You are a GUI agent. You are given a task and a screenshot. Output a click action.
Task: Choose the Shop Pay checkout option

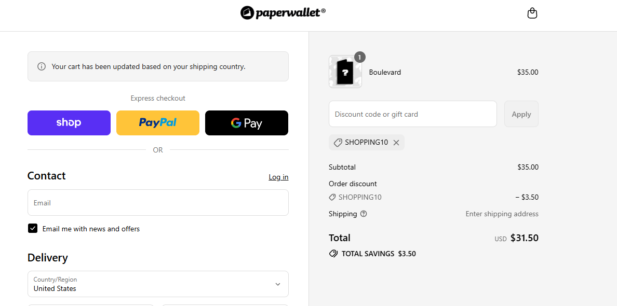(x=69, y=123)
